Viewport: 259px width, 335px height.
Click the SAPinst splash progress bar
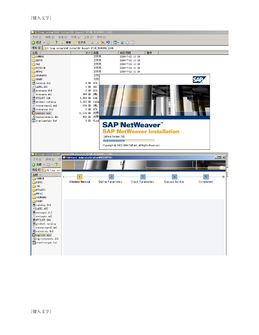[x=129, y=141]
